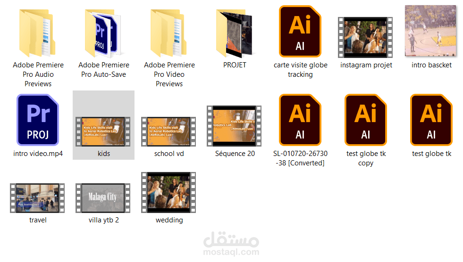Select the instagram projet video thumbnail
The width and height of the screenshot is (463, 262).
365,37
